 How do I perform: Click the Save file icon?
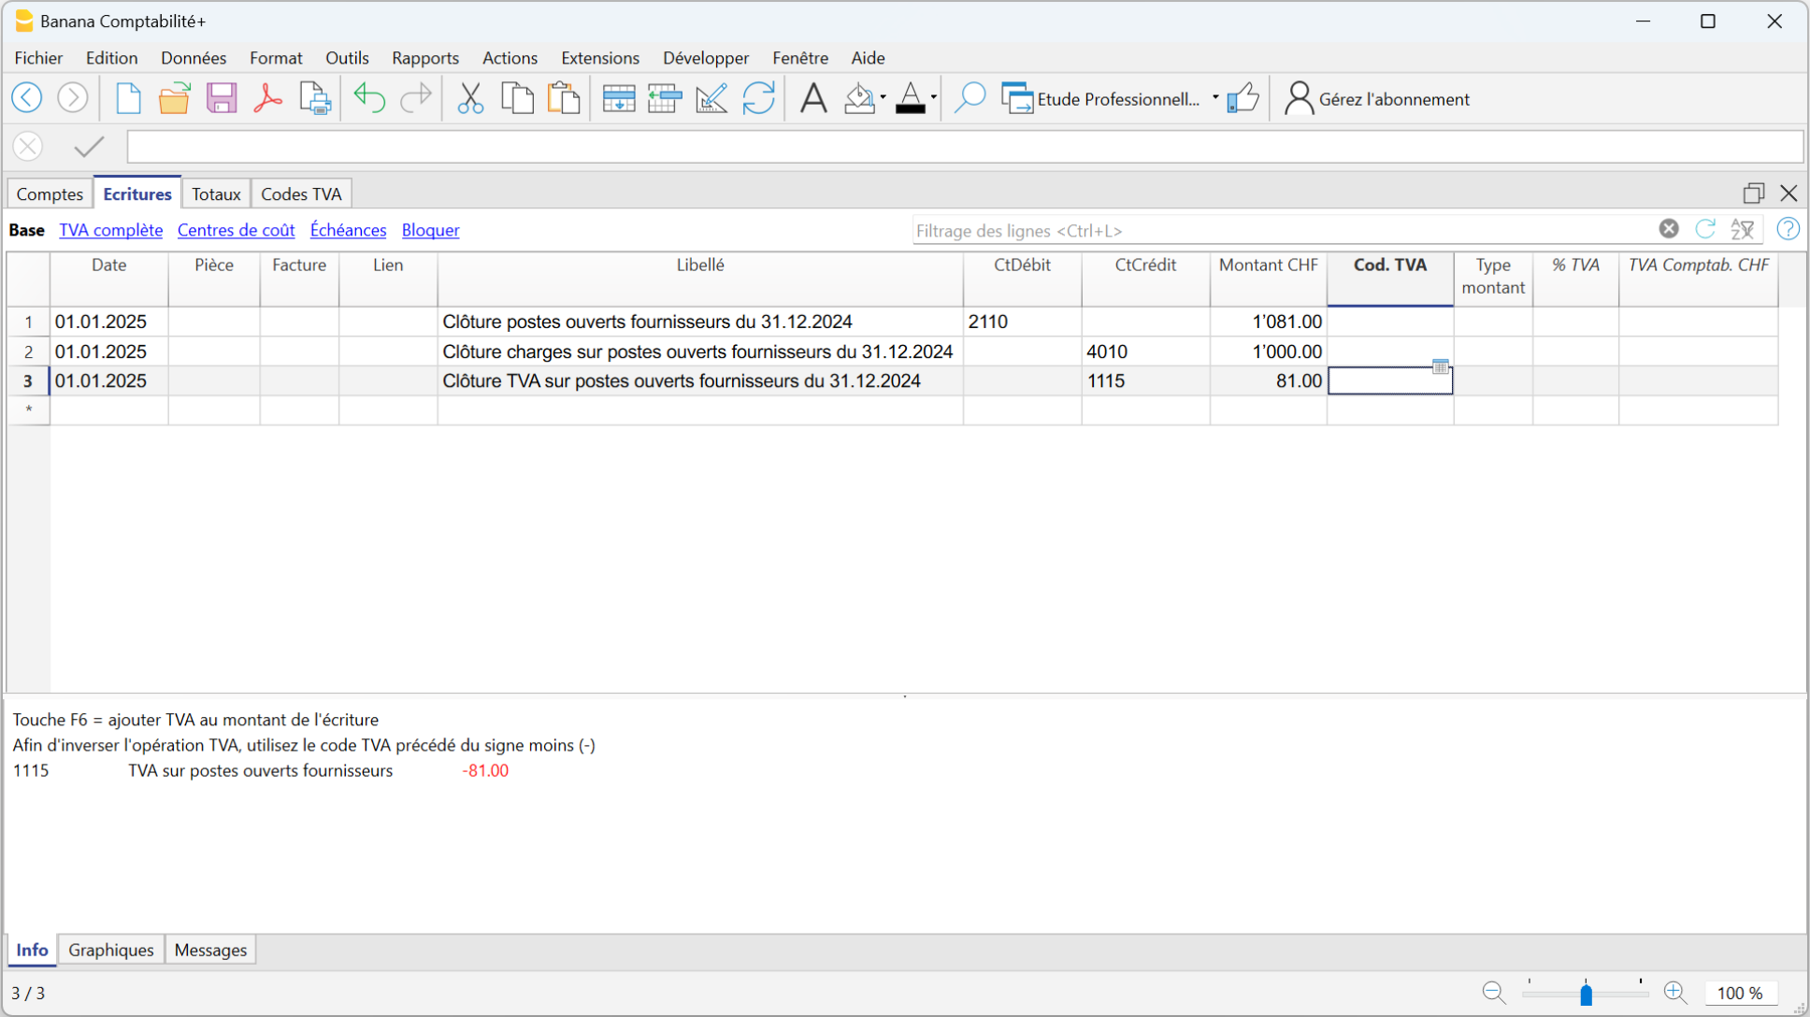pos(222,98)
